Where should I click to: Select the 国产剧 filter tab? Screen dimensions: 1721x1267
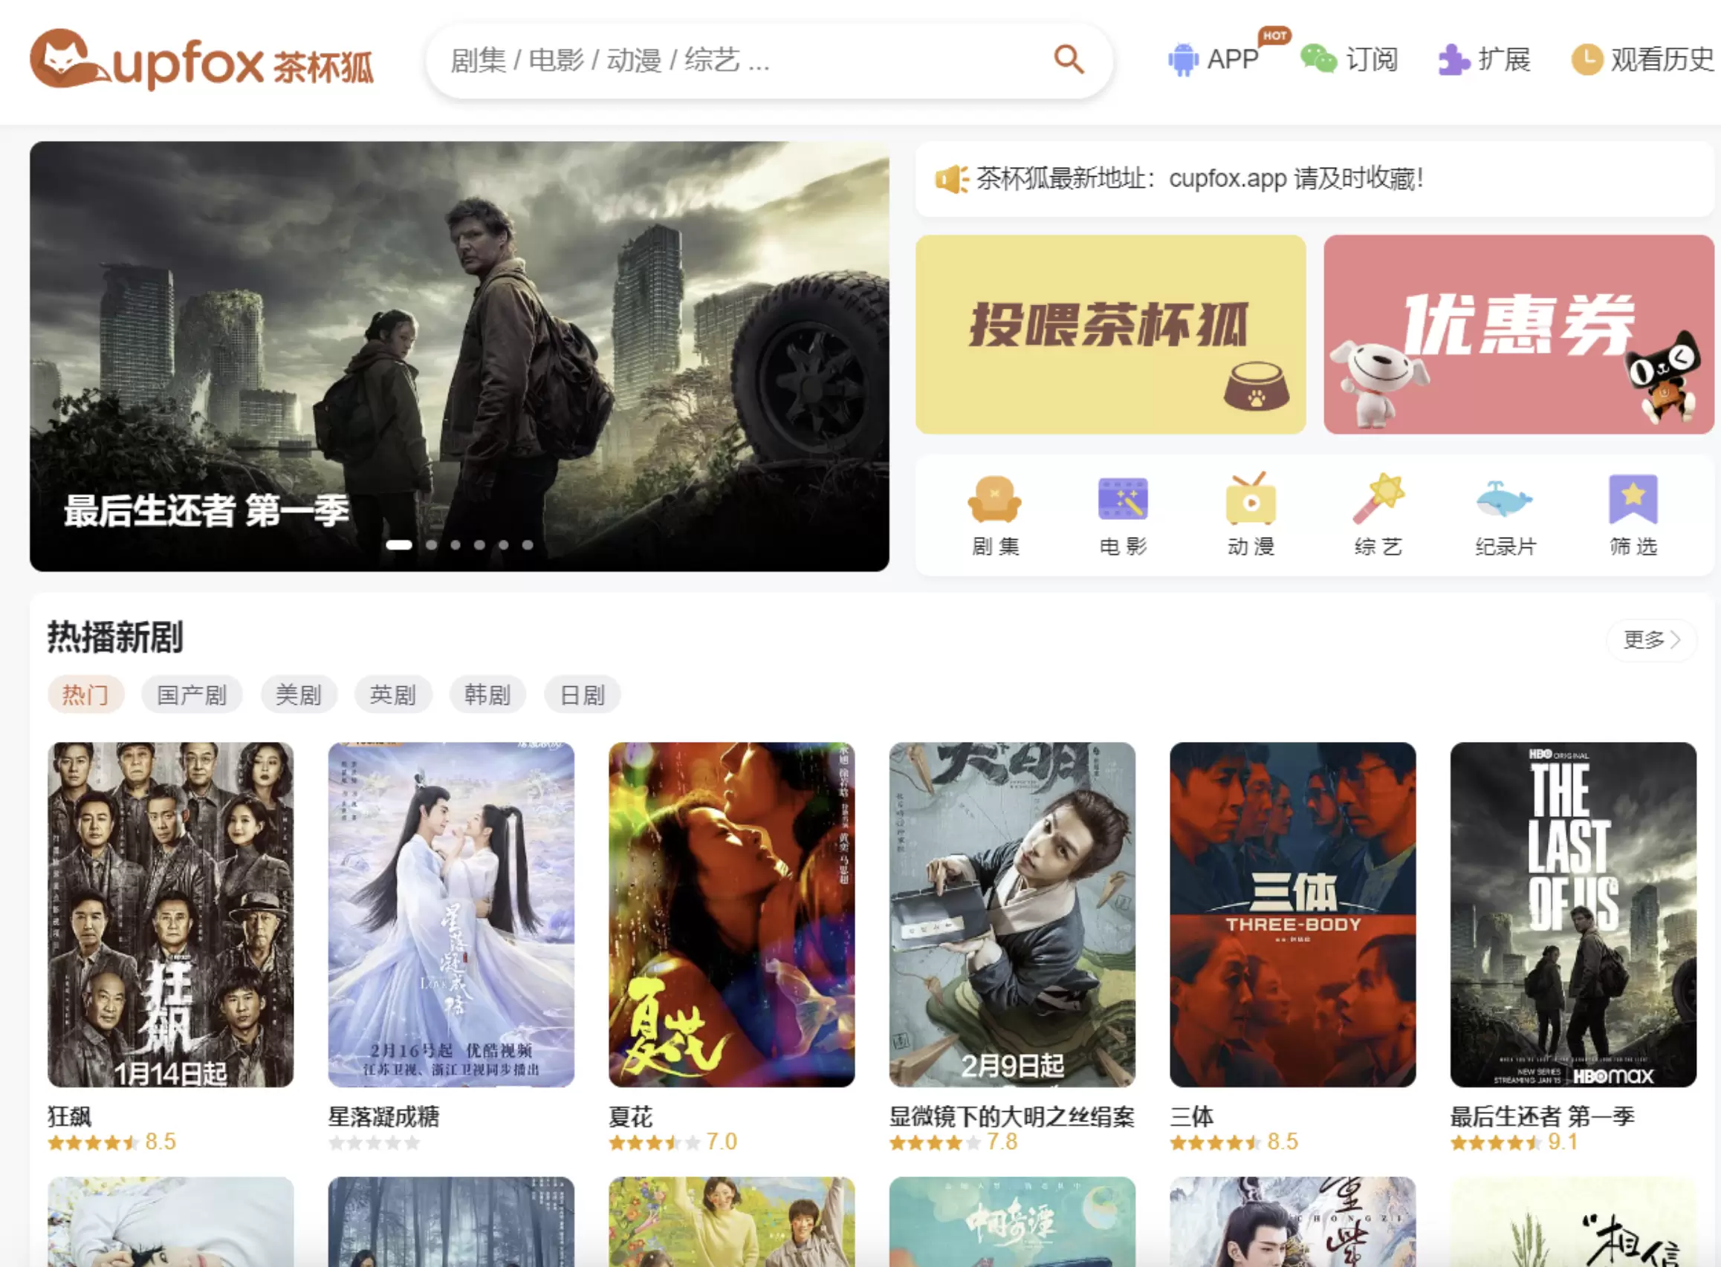pyautogui.click(x=192, y=695)
